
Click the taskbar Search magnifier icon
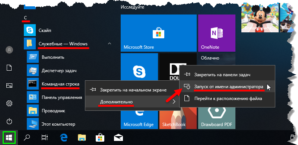point(26,137)
